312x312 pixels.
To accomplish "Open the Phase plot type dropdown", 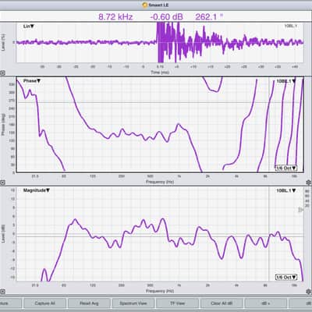I will point(32,81).
